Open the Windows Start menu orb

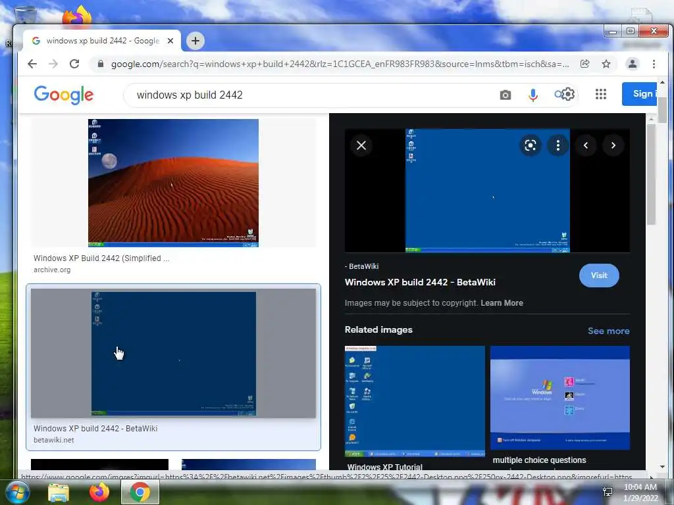point(17,492)
